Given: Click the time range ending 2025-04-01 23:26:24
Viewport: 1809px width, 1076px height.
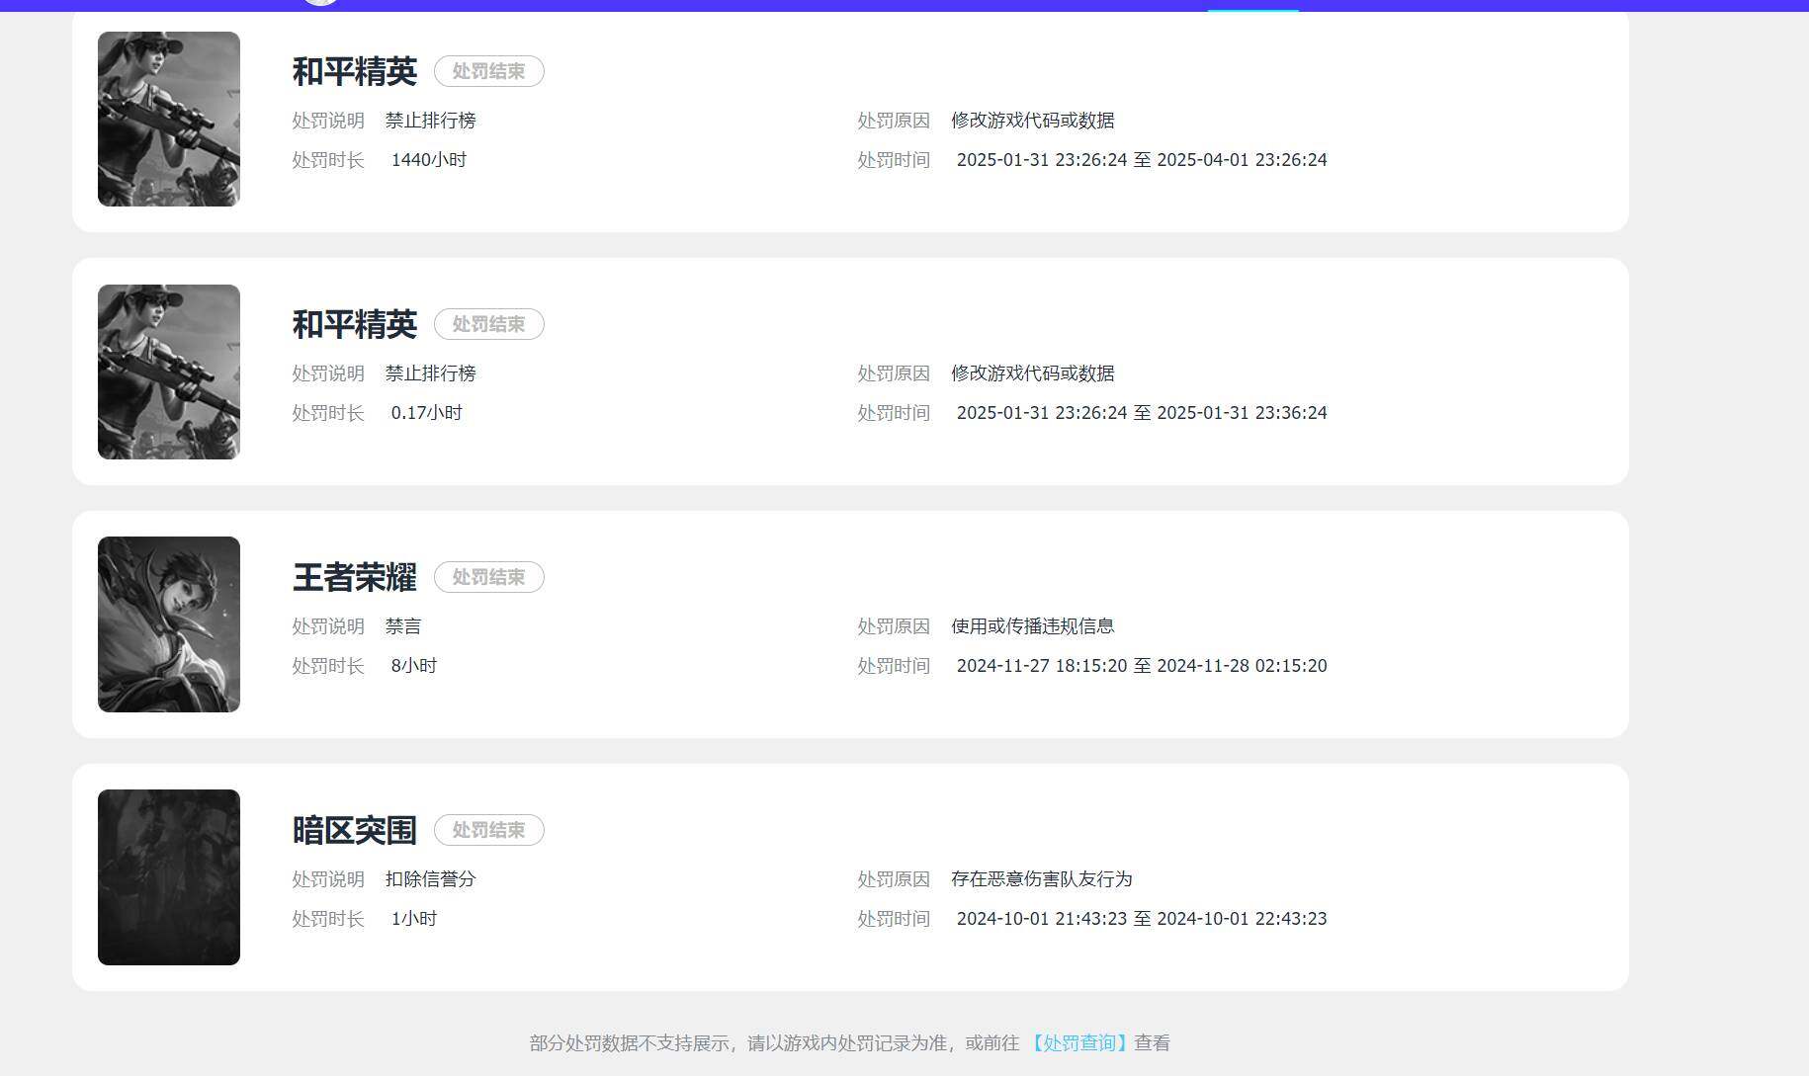Looking at the screenshot, I should coord(1142,160).
